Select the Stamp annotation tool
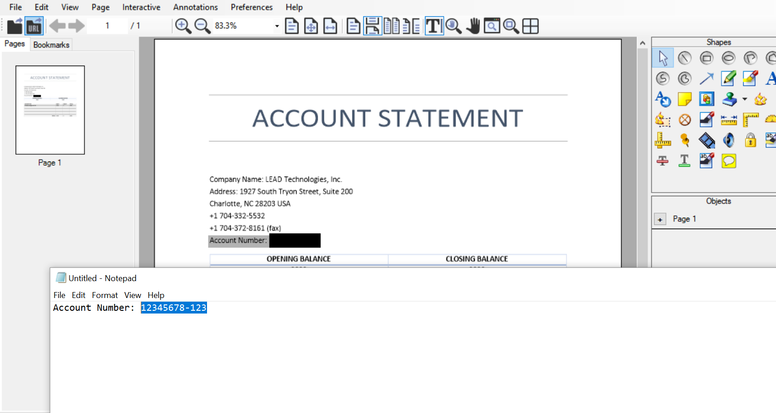The image size is (776, 413). 729,99
